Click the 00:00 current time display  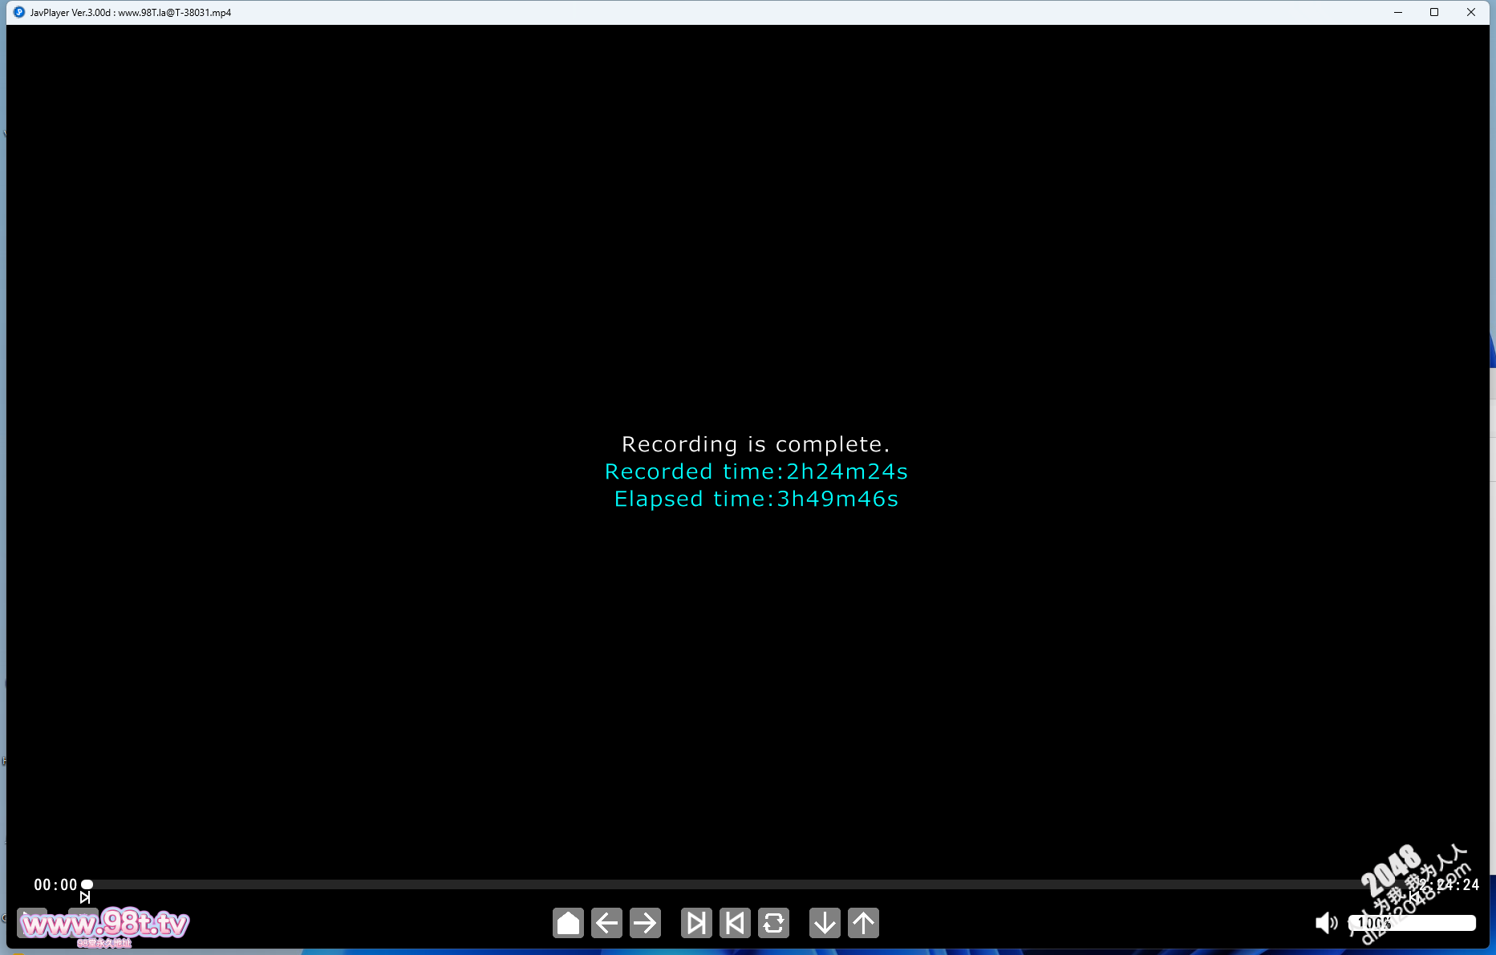(x=55, y=884)
